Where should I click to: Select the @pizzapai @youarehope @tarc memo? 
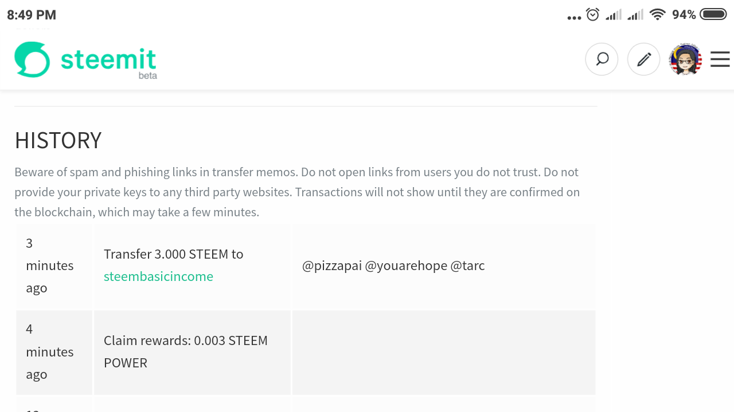393,266
